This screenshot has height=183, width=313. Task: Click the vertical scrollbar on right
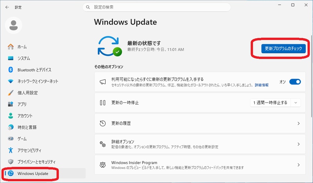311,76
